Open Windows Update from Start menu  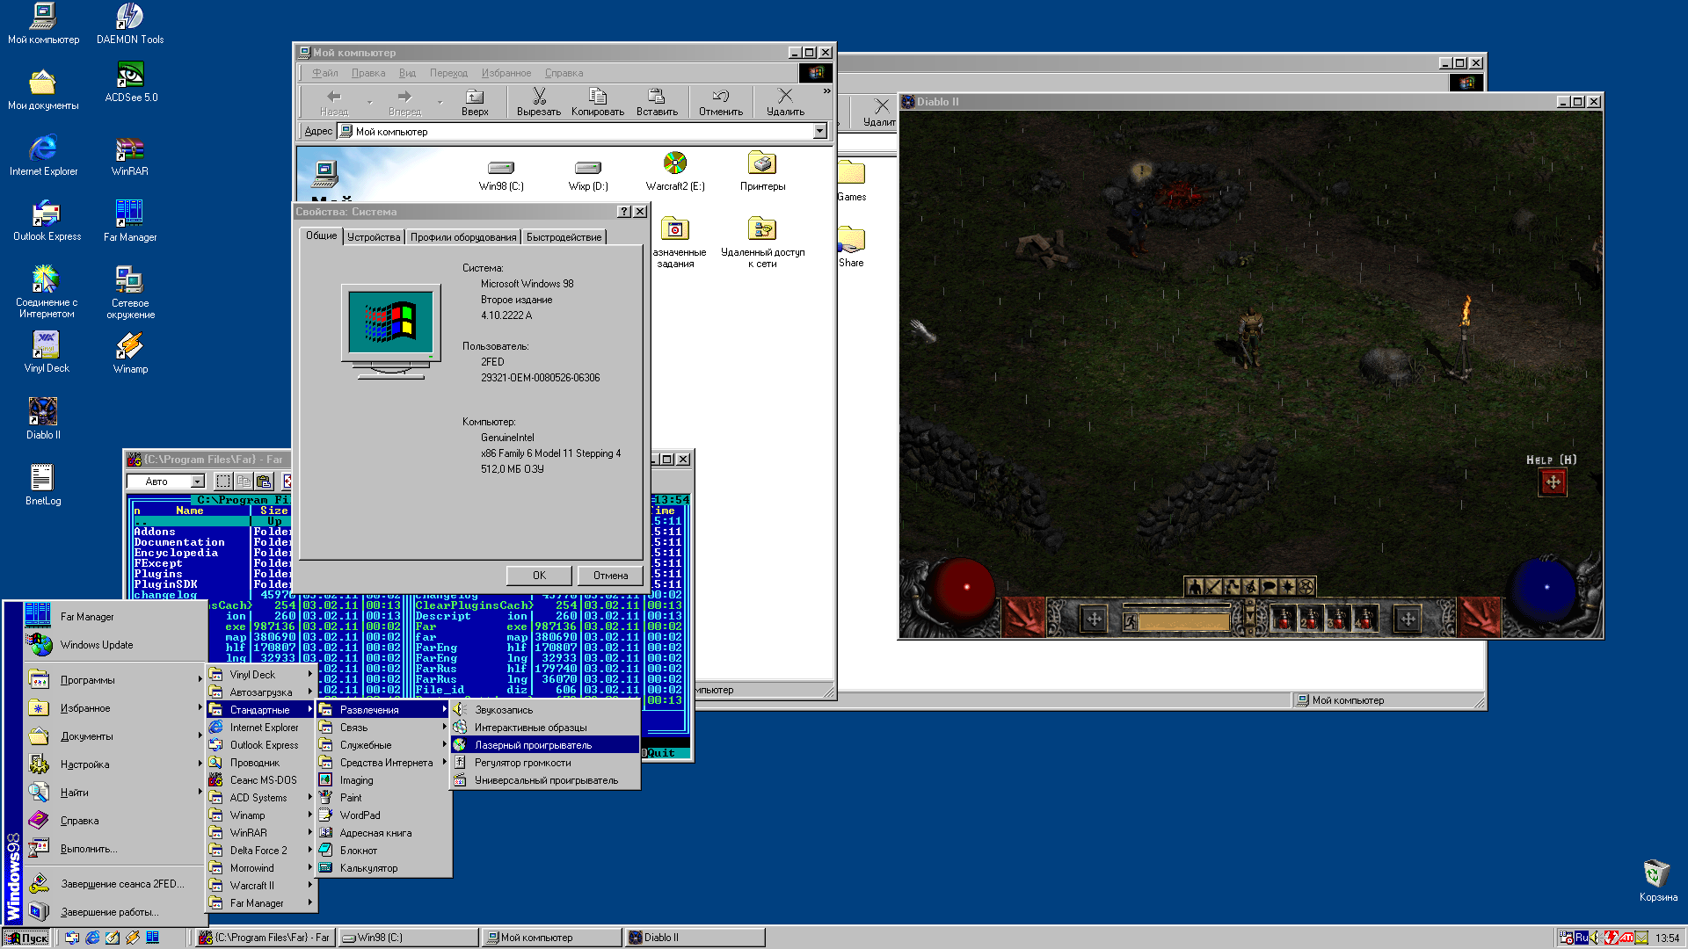(115, 644)
